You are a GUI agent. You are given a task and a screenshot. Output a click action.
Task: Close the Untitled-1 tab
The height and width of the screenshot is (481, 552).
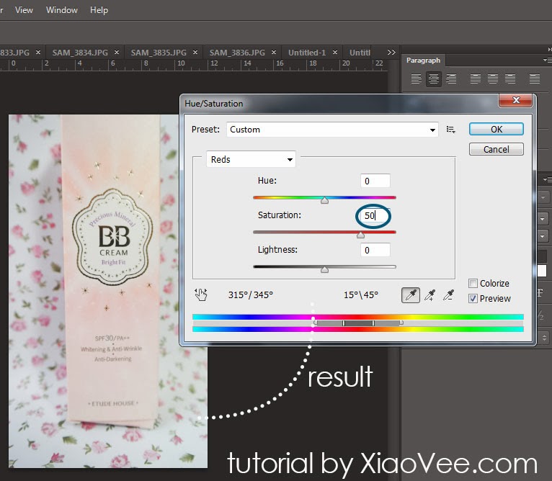(335, 52)
